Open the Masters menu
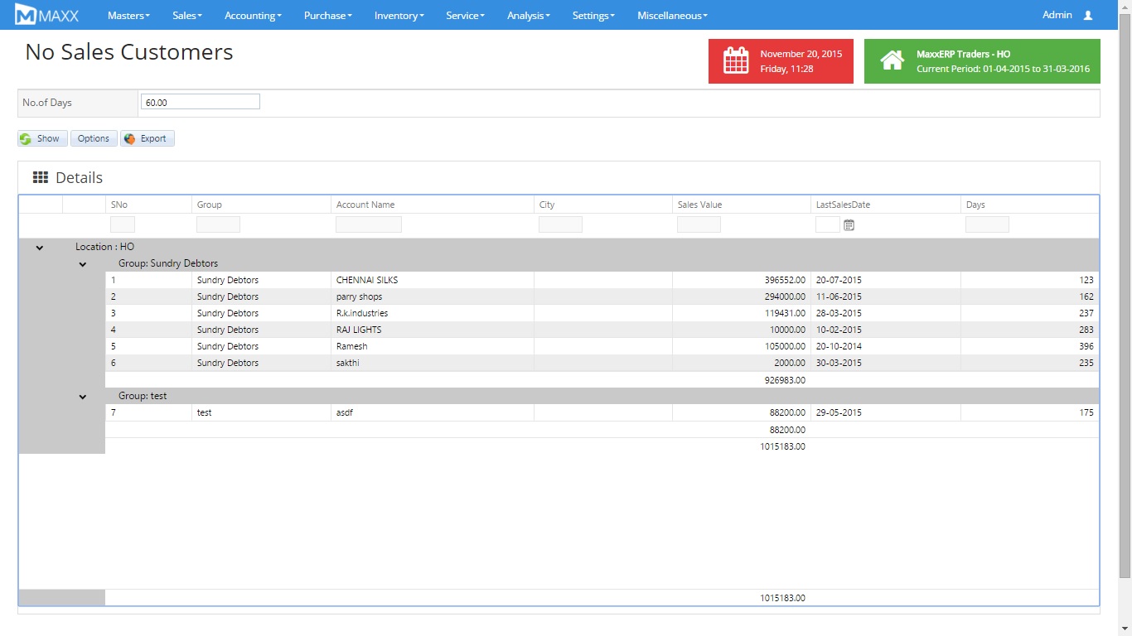The width and height of the screenshot is (1132, 636). click(x=128, y=15)
